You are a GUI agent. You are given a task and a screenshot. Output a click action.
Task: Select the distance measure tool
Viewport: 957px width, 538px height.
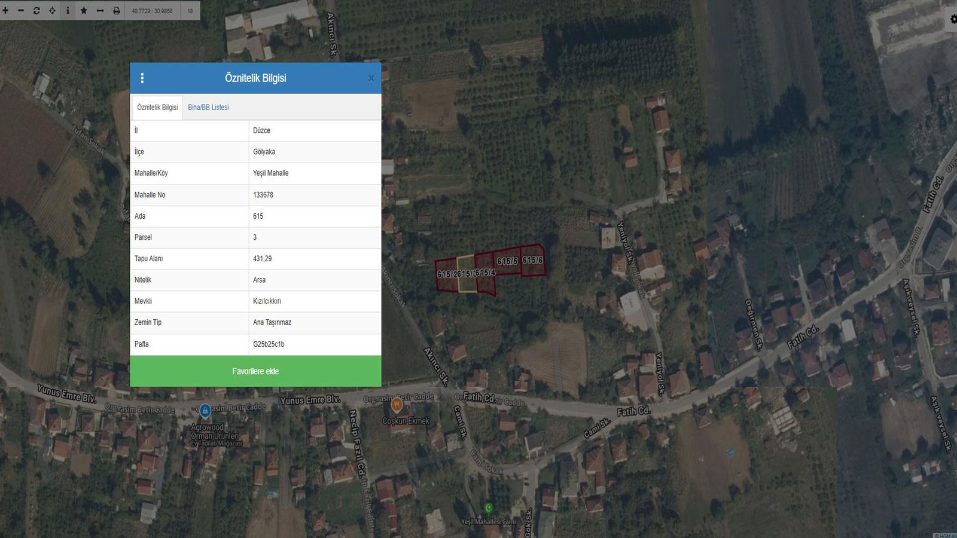(100, 11)
